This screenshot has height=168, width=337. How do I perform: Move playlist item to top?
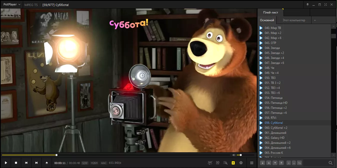[x=262, y=163]
